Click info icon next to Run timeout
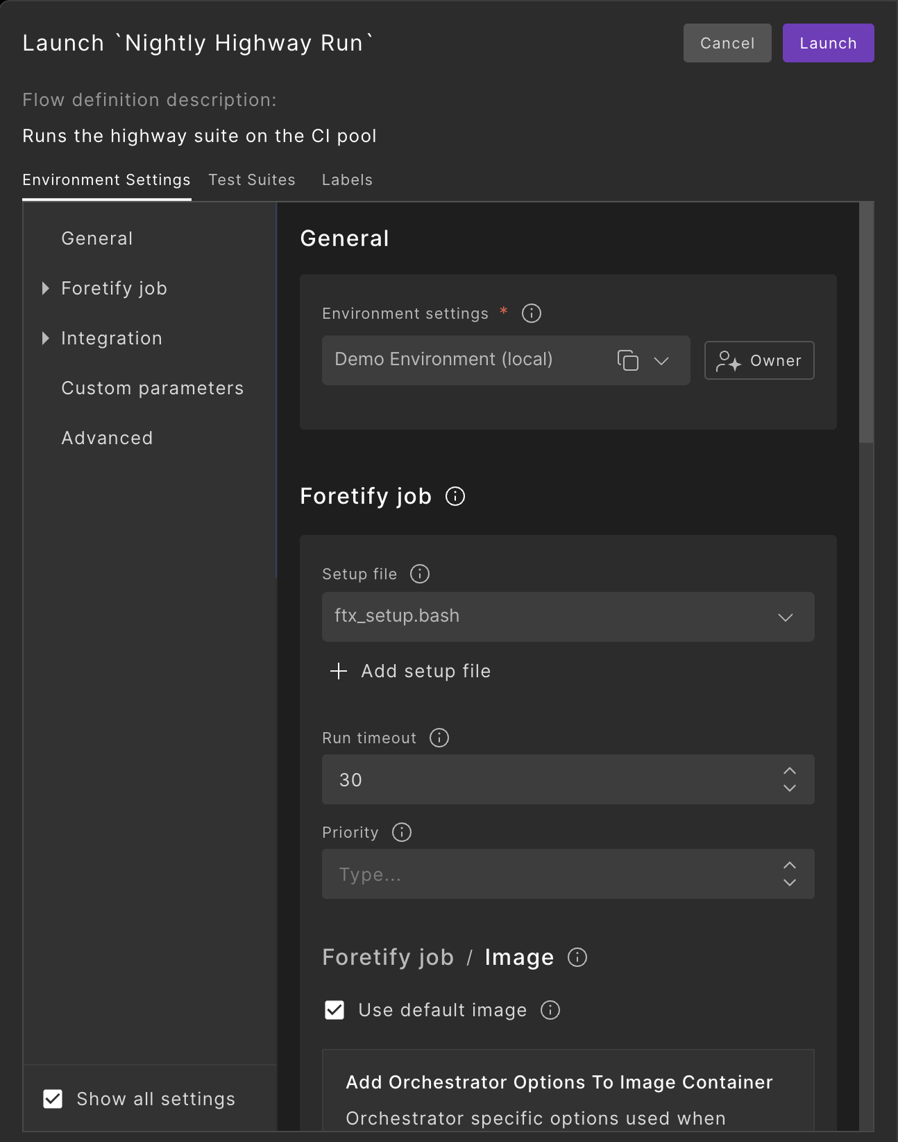 pyautogui.click(x=439, y=738)
